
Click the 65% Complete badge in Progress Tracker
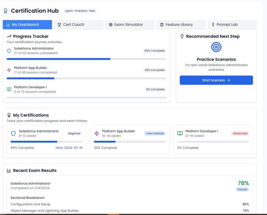click(154, 51)
